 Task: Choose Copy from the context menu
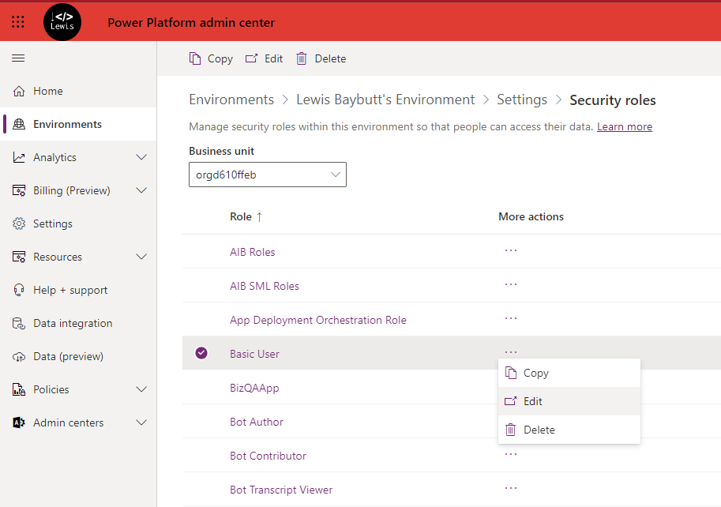click(x=535, y=373)
